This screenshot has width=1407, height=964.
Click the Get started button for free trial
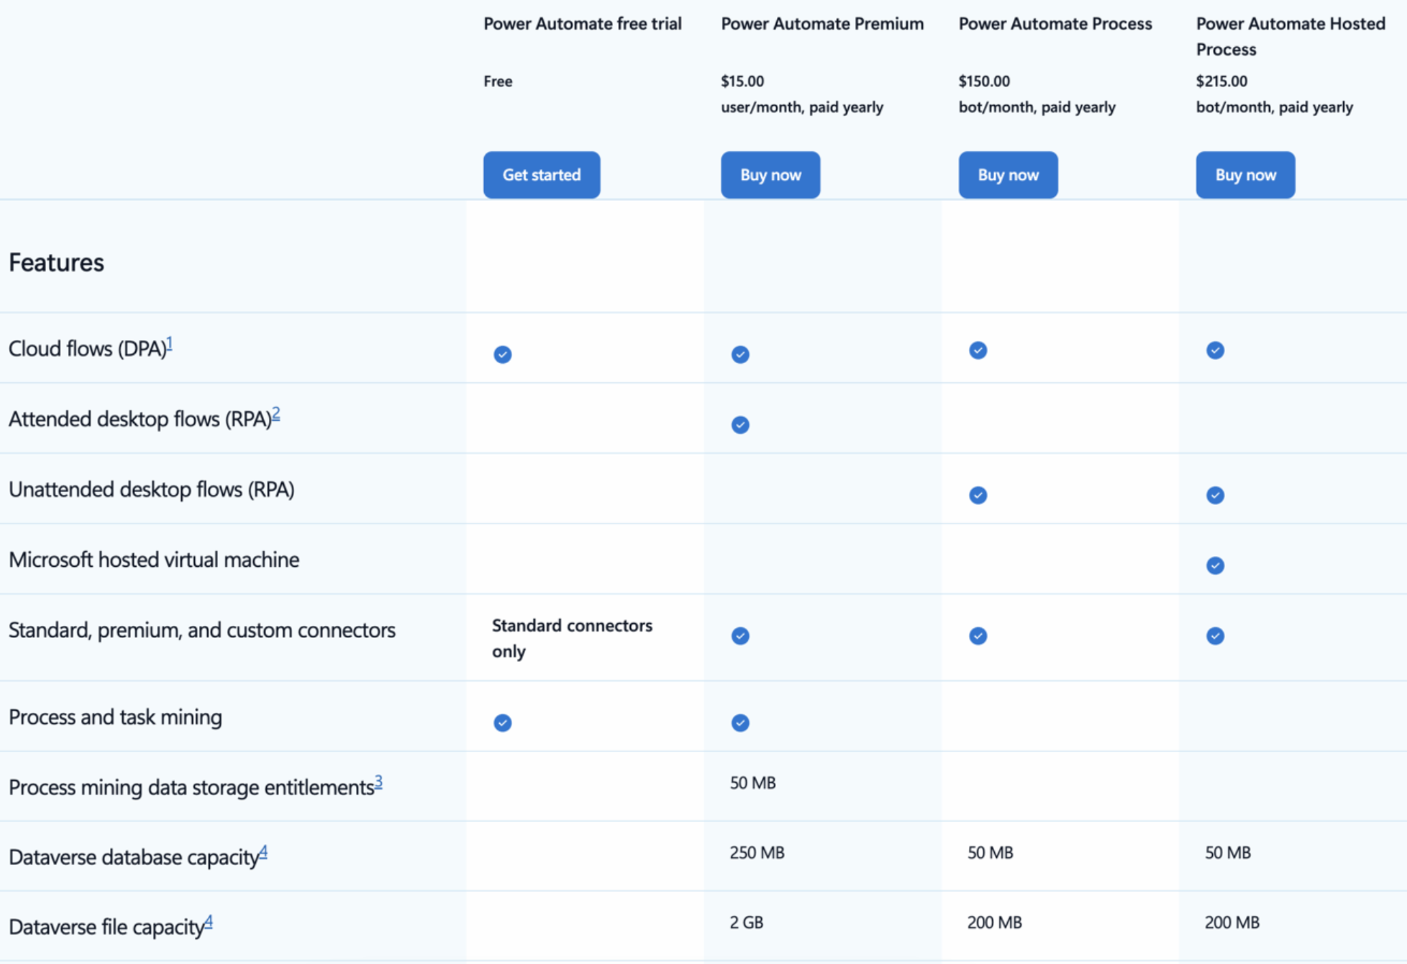tap(541, 174)
